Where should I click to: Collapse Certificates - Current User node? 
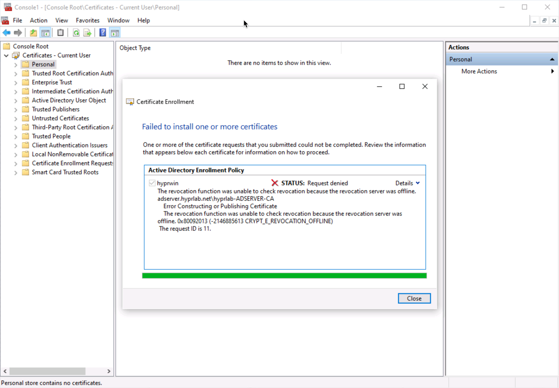click(6, 55)
